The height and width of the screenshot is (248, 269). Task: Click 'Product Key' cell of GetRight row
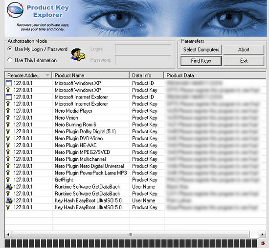[145, 179]
